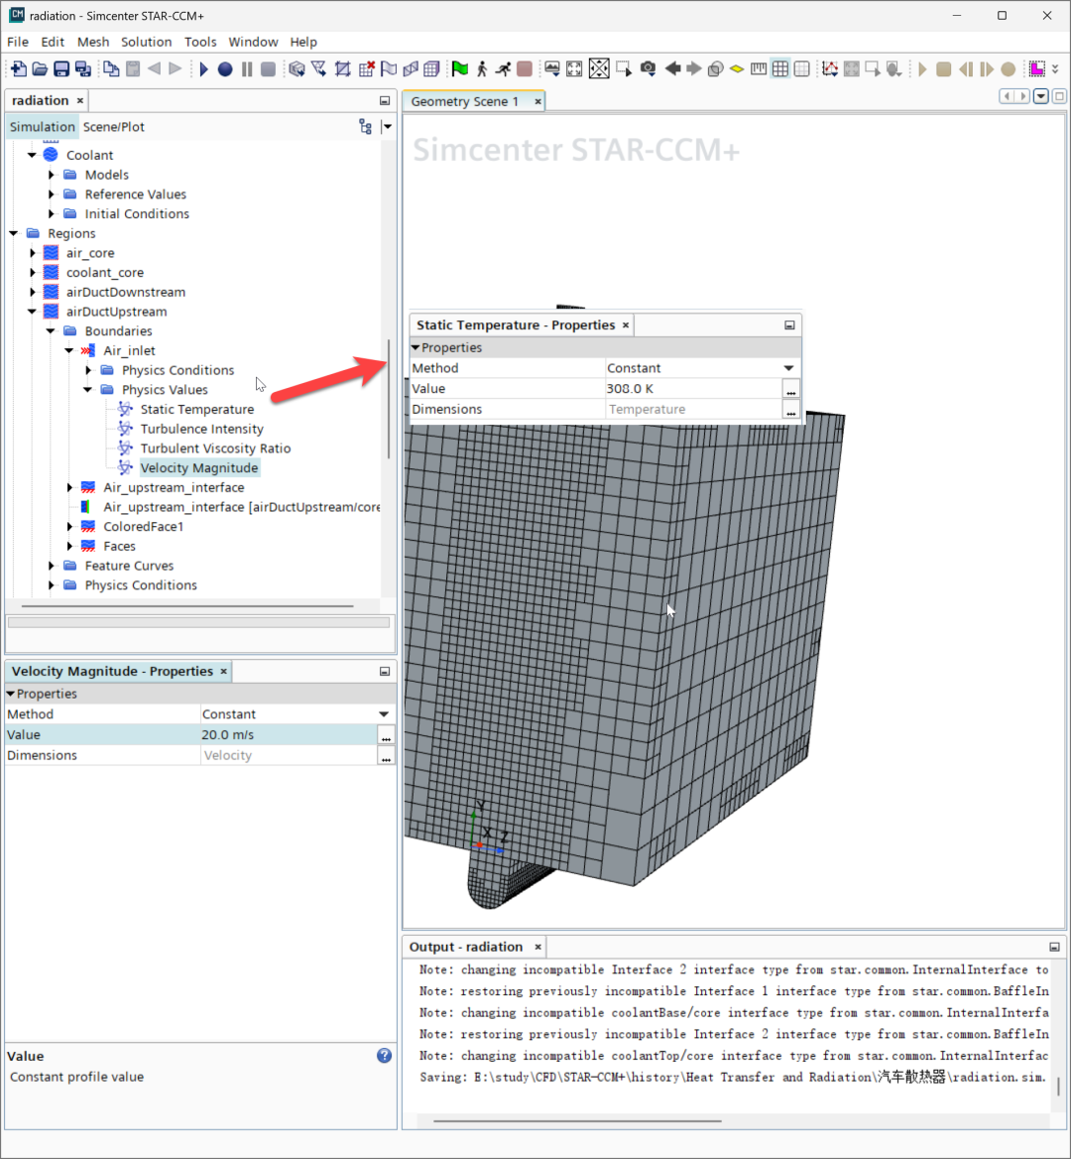Maximize the radiation simulation tree panel
The width and height of the screenshot is (1071, 1159).
click(x=385, y=100)
